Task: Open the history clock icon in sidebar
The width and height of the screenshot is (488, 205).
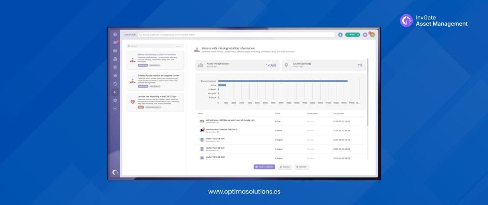Action: tap(115, 84)
